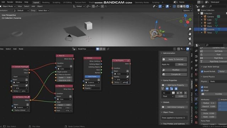
Task: Switch to UV Editing workspace tab
Action: [67, 2]
